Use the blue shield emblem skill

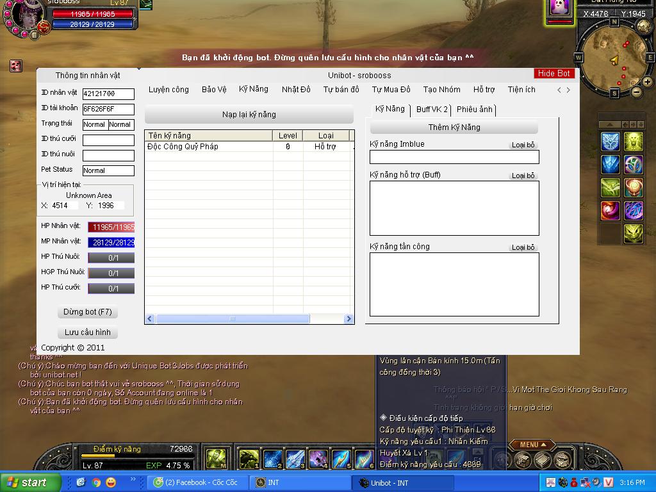tap(611, 142)
